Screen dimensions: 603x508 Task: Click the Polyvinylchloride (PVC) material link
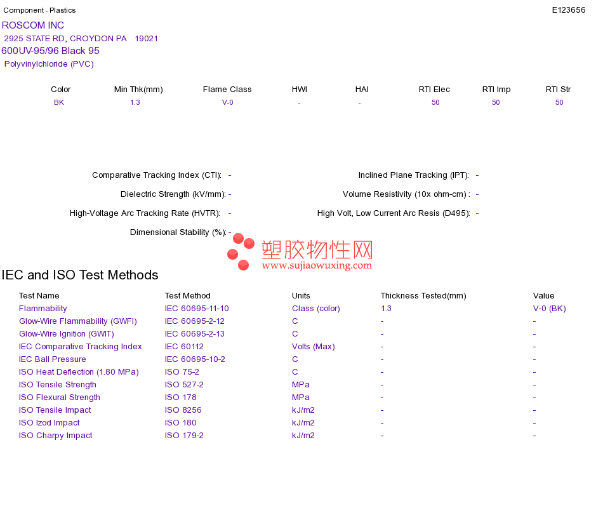pos(49,64)
